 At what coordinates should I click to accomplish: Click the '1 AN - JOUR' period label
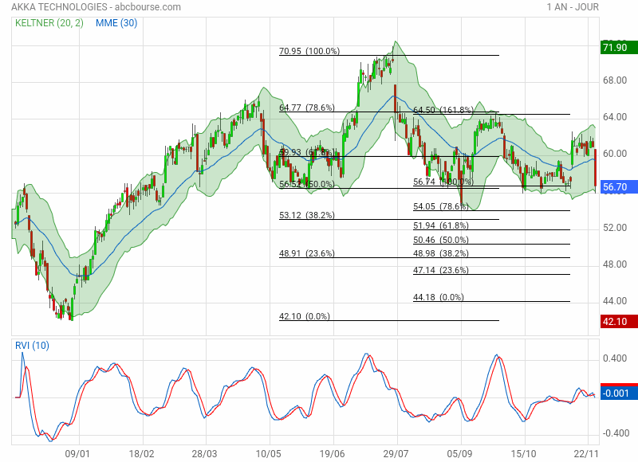click(x=573, y=7)
